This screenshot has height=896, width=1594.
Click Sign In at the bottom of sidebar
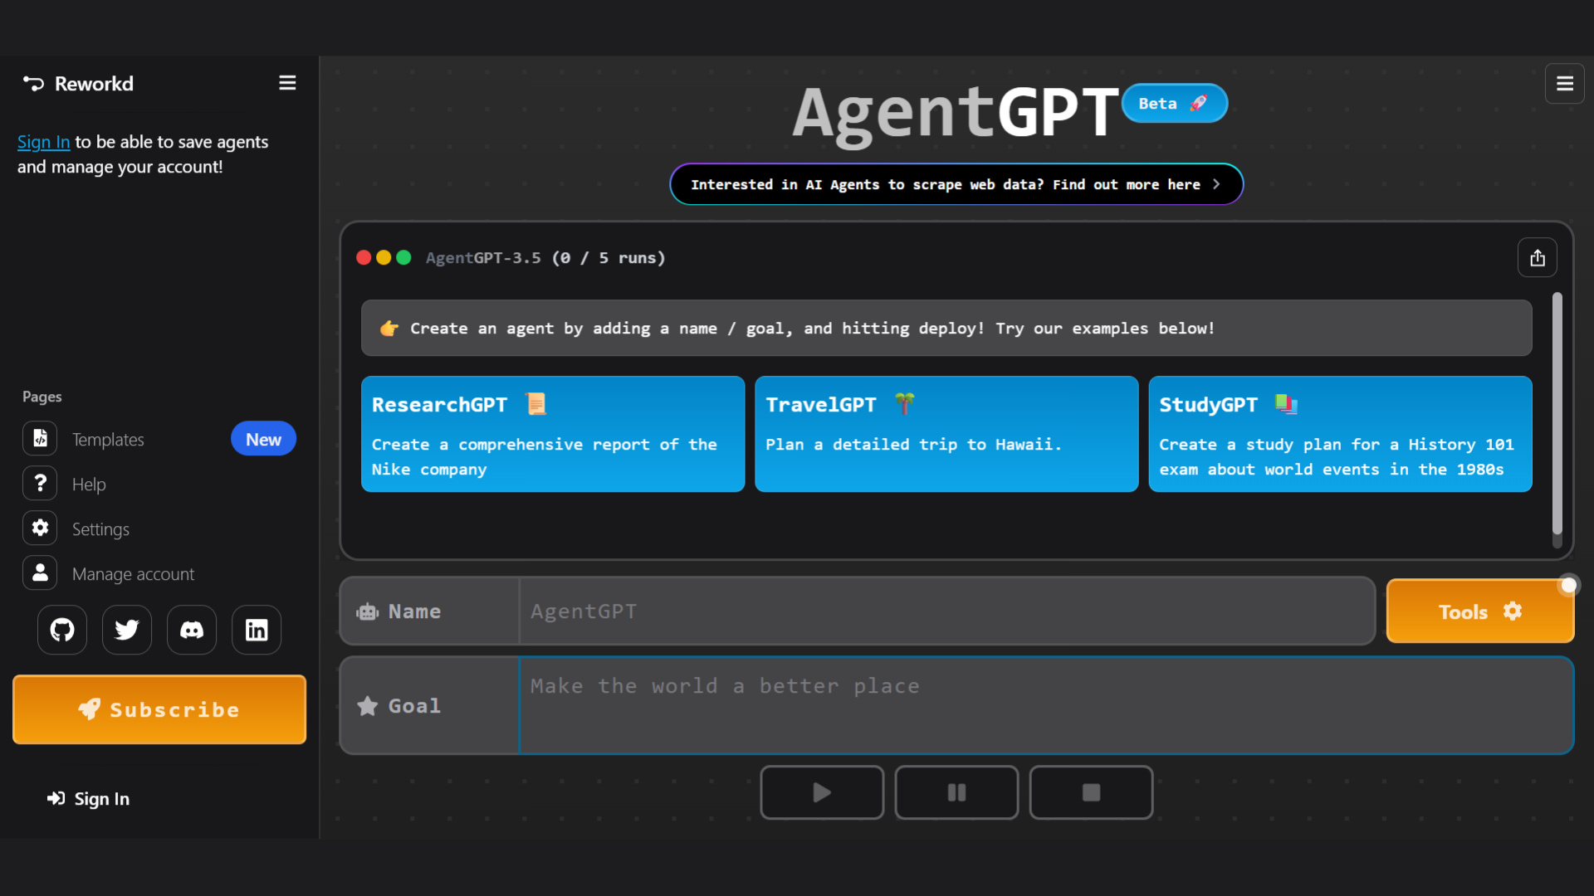pos(88,799)
